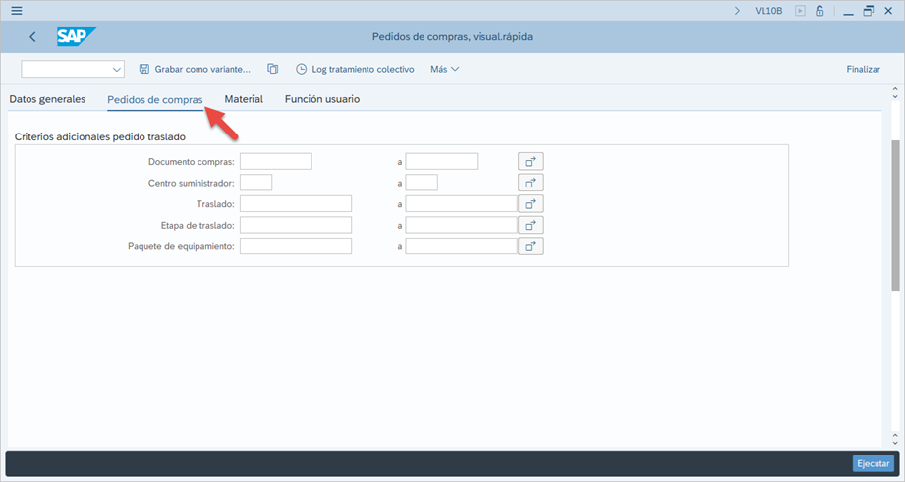
Task: Expand the variant dropdown in the toolbar
Action: (x=117, y=69)
